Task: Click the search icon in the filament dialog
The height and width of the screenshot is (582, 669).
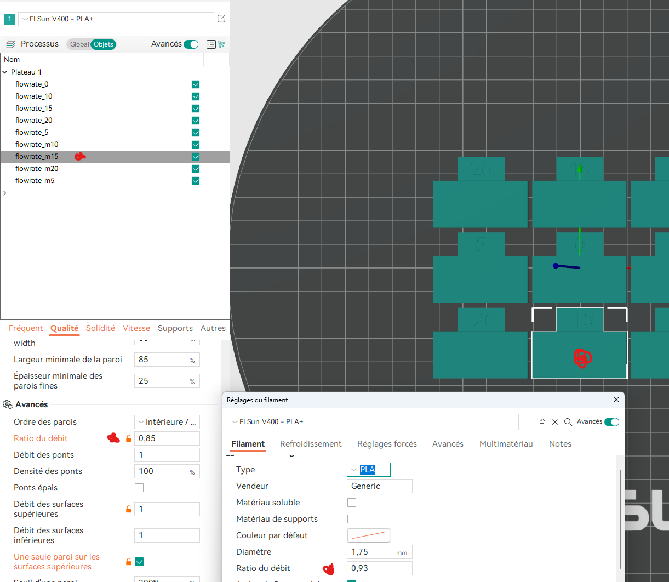Action: [568, 422]
